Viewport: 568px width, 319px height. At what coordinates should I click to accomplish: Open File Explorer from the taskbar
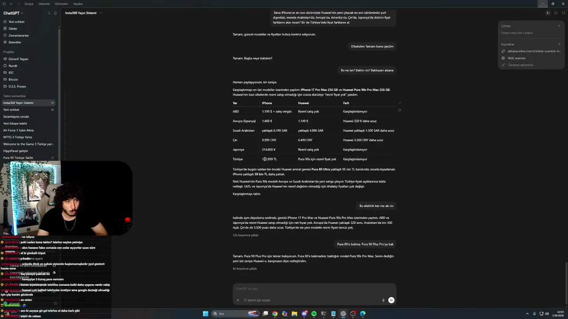294,314
